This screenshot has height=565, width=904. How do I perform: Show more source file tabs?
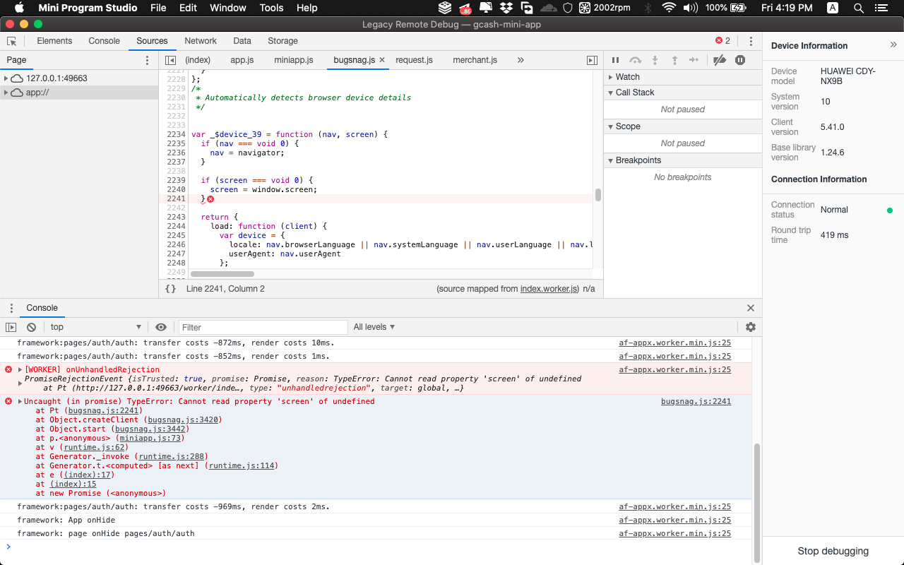(x=521, y=60)
